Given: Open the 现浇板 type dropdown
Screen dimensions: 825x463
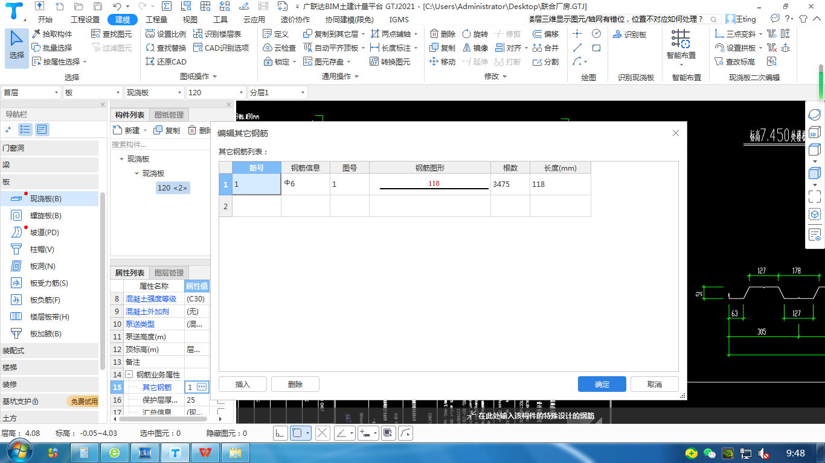Looking at the screenshot, I should pos(155,92).
